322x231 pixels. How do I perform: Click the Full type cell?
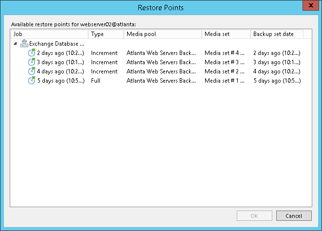point(95,81)
